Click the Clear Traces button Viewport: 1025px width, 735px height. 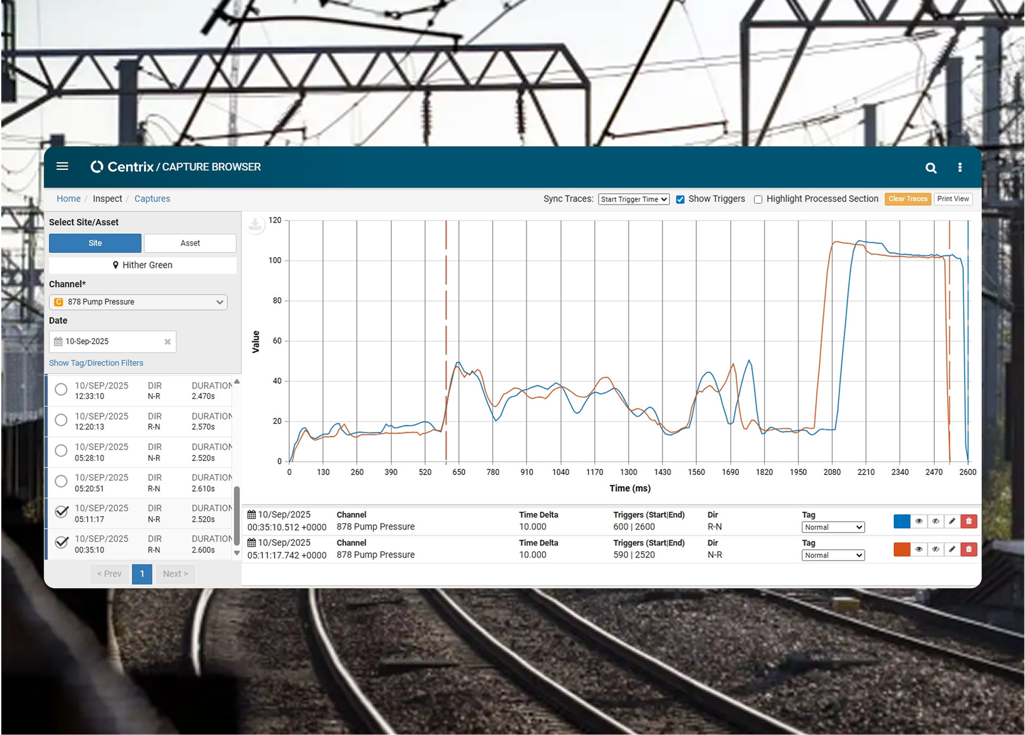tap(908, 199)
